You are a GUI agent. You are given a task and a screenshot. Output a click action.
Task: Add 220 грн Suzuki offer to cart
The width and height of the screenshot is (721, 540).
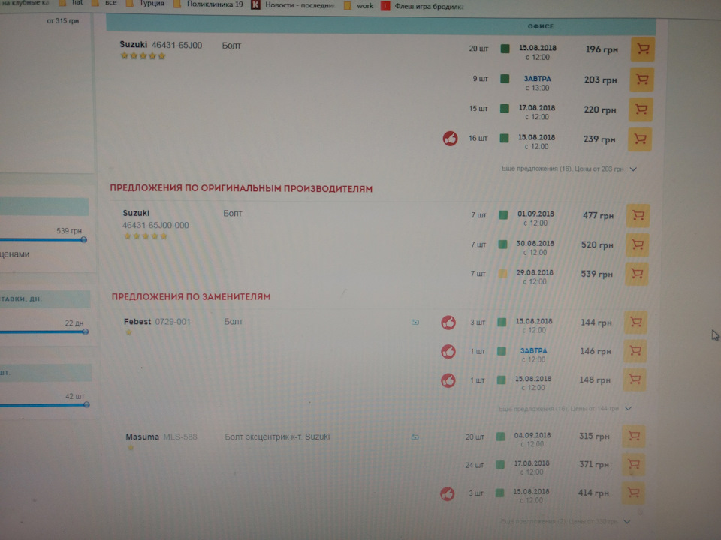click(x=641, y=109)
